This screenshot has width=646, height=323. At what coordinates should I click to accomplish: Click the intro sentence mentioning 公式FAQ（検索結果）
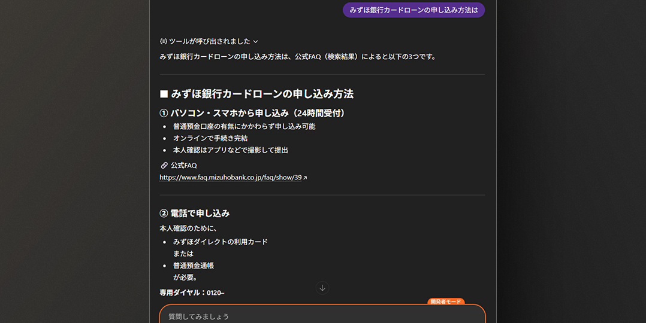[x=298, y=57]
